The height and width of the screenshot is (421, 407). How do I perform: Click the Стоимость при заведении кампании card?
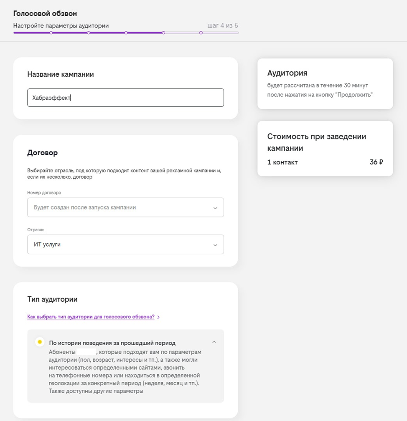(x=325, y=148)
